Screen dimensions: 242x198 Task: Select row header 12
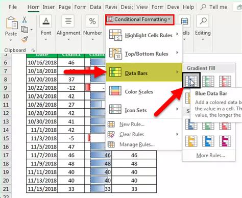tap(6, 113)
